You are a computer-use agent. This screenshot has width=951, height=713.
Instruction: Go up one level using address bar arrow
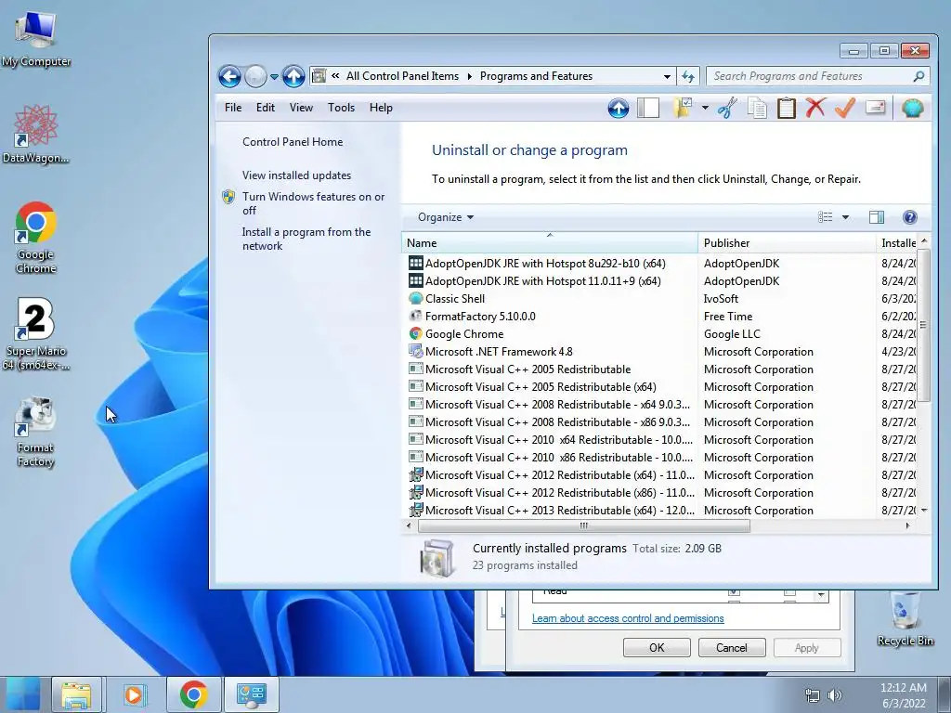tap(293, 76)
